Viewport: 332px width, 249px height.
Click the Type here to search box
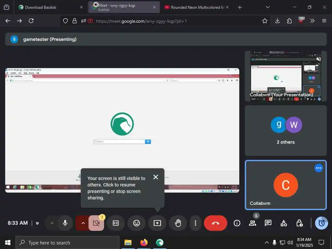pos(67,243)
